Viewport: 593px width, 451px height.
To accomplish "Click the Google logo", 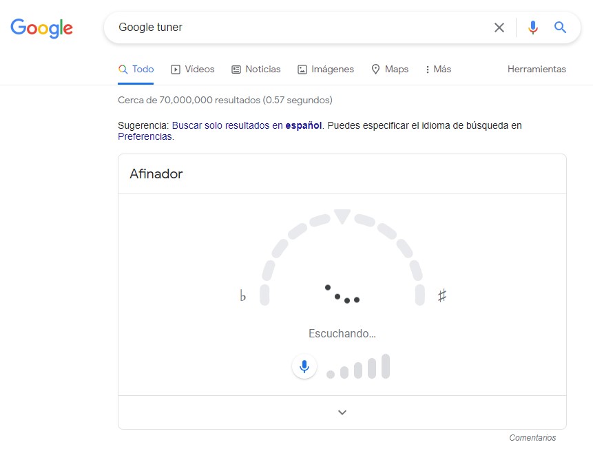I will coord(41,28).
